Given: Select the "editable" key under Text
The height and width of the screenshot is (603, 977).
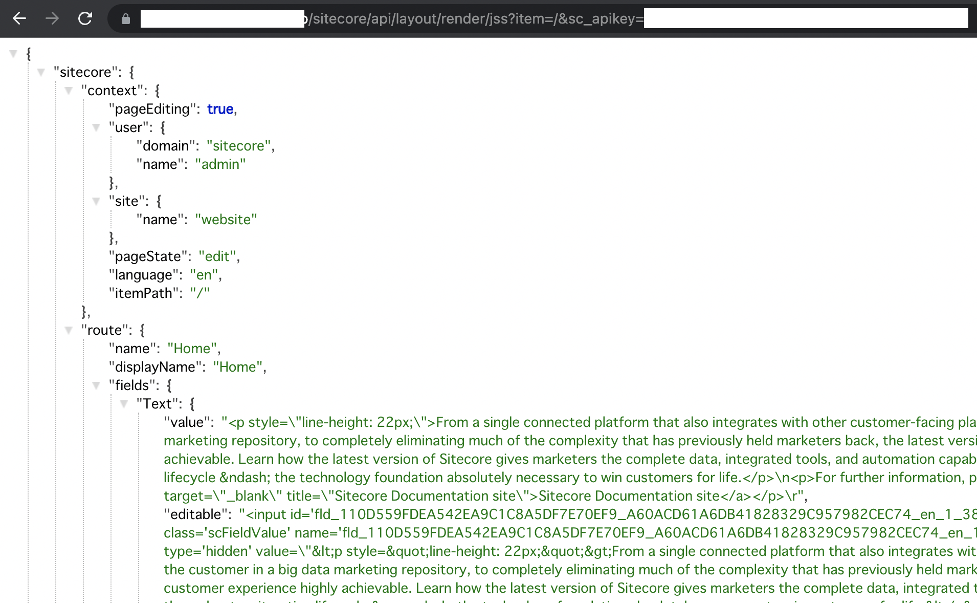Looking at the screenshot, I should pyautogui.click(x=195, y=514).
